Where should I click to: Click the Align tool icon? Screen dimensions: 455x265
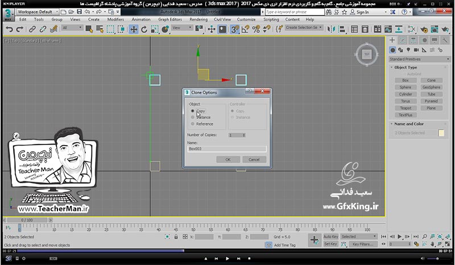(342, 29)
